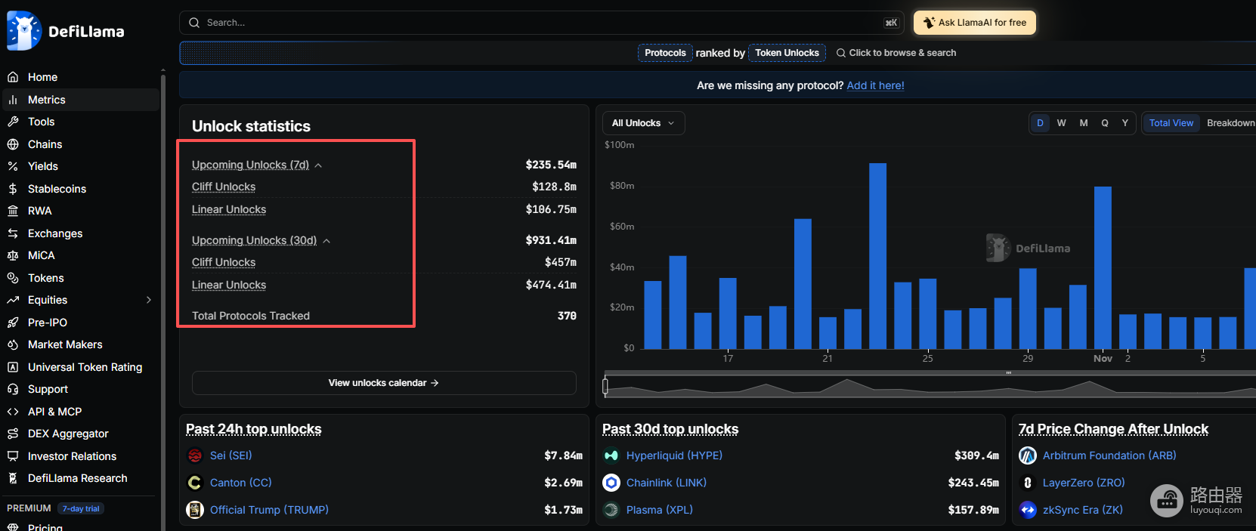Click the chart range slider handle

tap(605, 386)
